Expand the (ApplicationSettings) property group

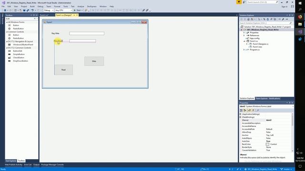coord(241,114)
